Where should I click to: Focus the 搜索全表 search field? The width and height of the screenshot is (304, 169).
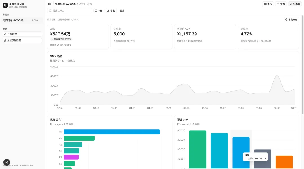point(70,11)
